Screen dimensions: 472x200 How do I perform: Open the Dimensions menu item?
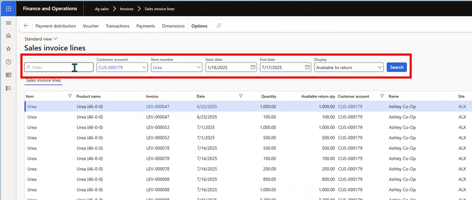pyautogui.click(x=173, y=26)
